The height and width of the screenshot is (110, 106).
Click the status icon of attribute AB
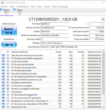point(3,67)
